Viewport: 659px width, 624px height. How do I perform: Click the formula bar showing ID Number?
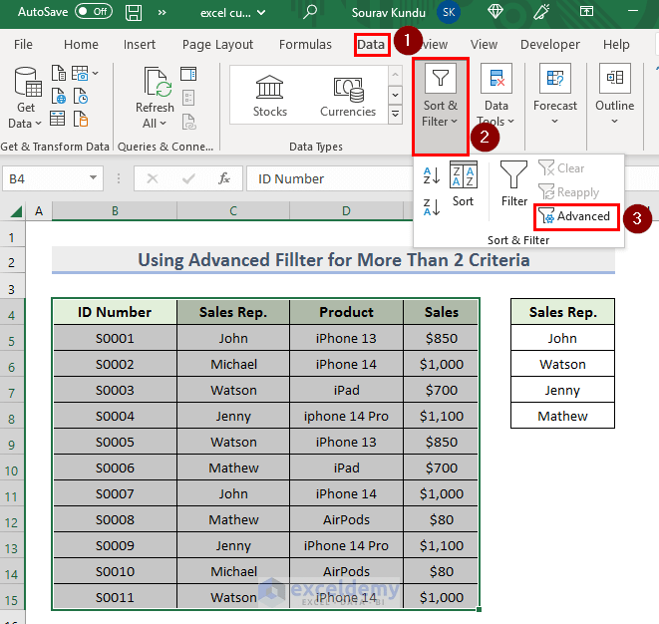(x=330, y=179)
